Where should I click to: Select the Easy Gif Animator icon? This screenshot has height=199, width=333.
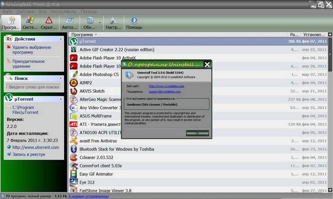tap(74, 174)
